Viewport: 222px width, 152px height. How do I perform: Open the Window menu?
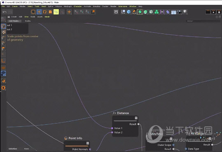point(133,6)
